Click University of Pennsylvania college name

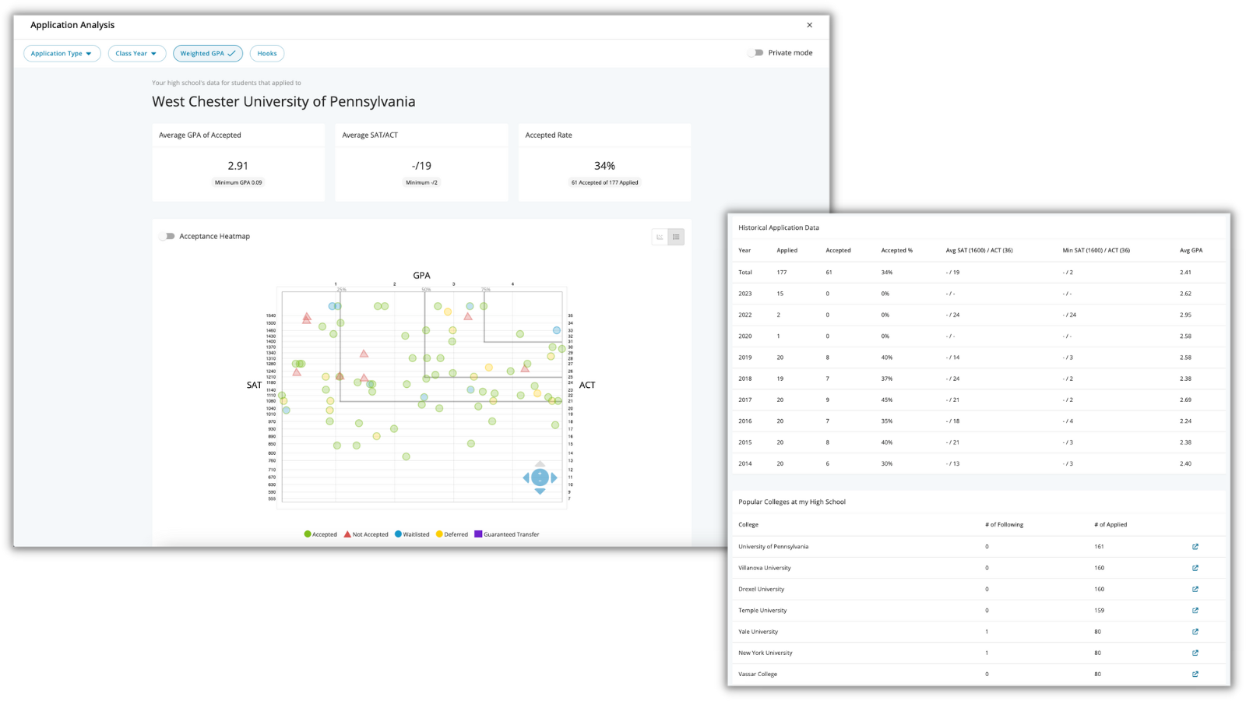point(773,547)
